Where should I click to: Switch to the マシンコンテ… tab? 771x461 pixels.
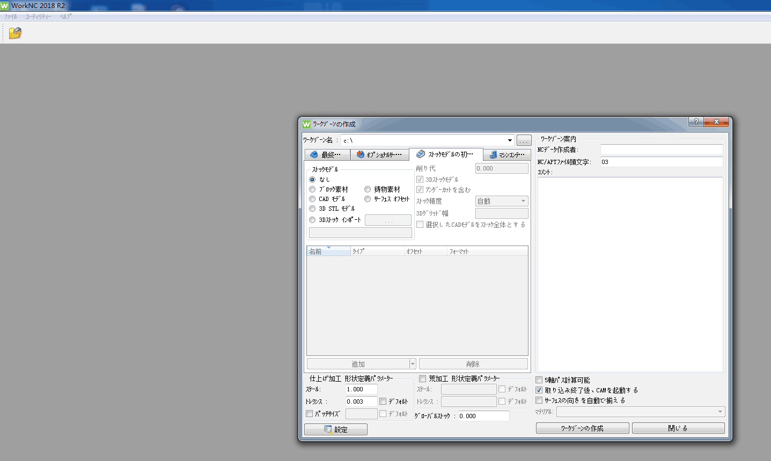(x=507, y=154)
